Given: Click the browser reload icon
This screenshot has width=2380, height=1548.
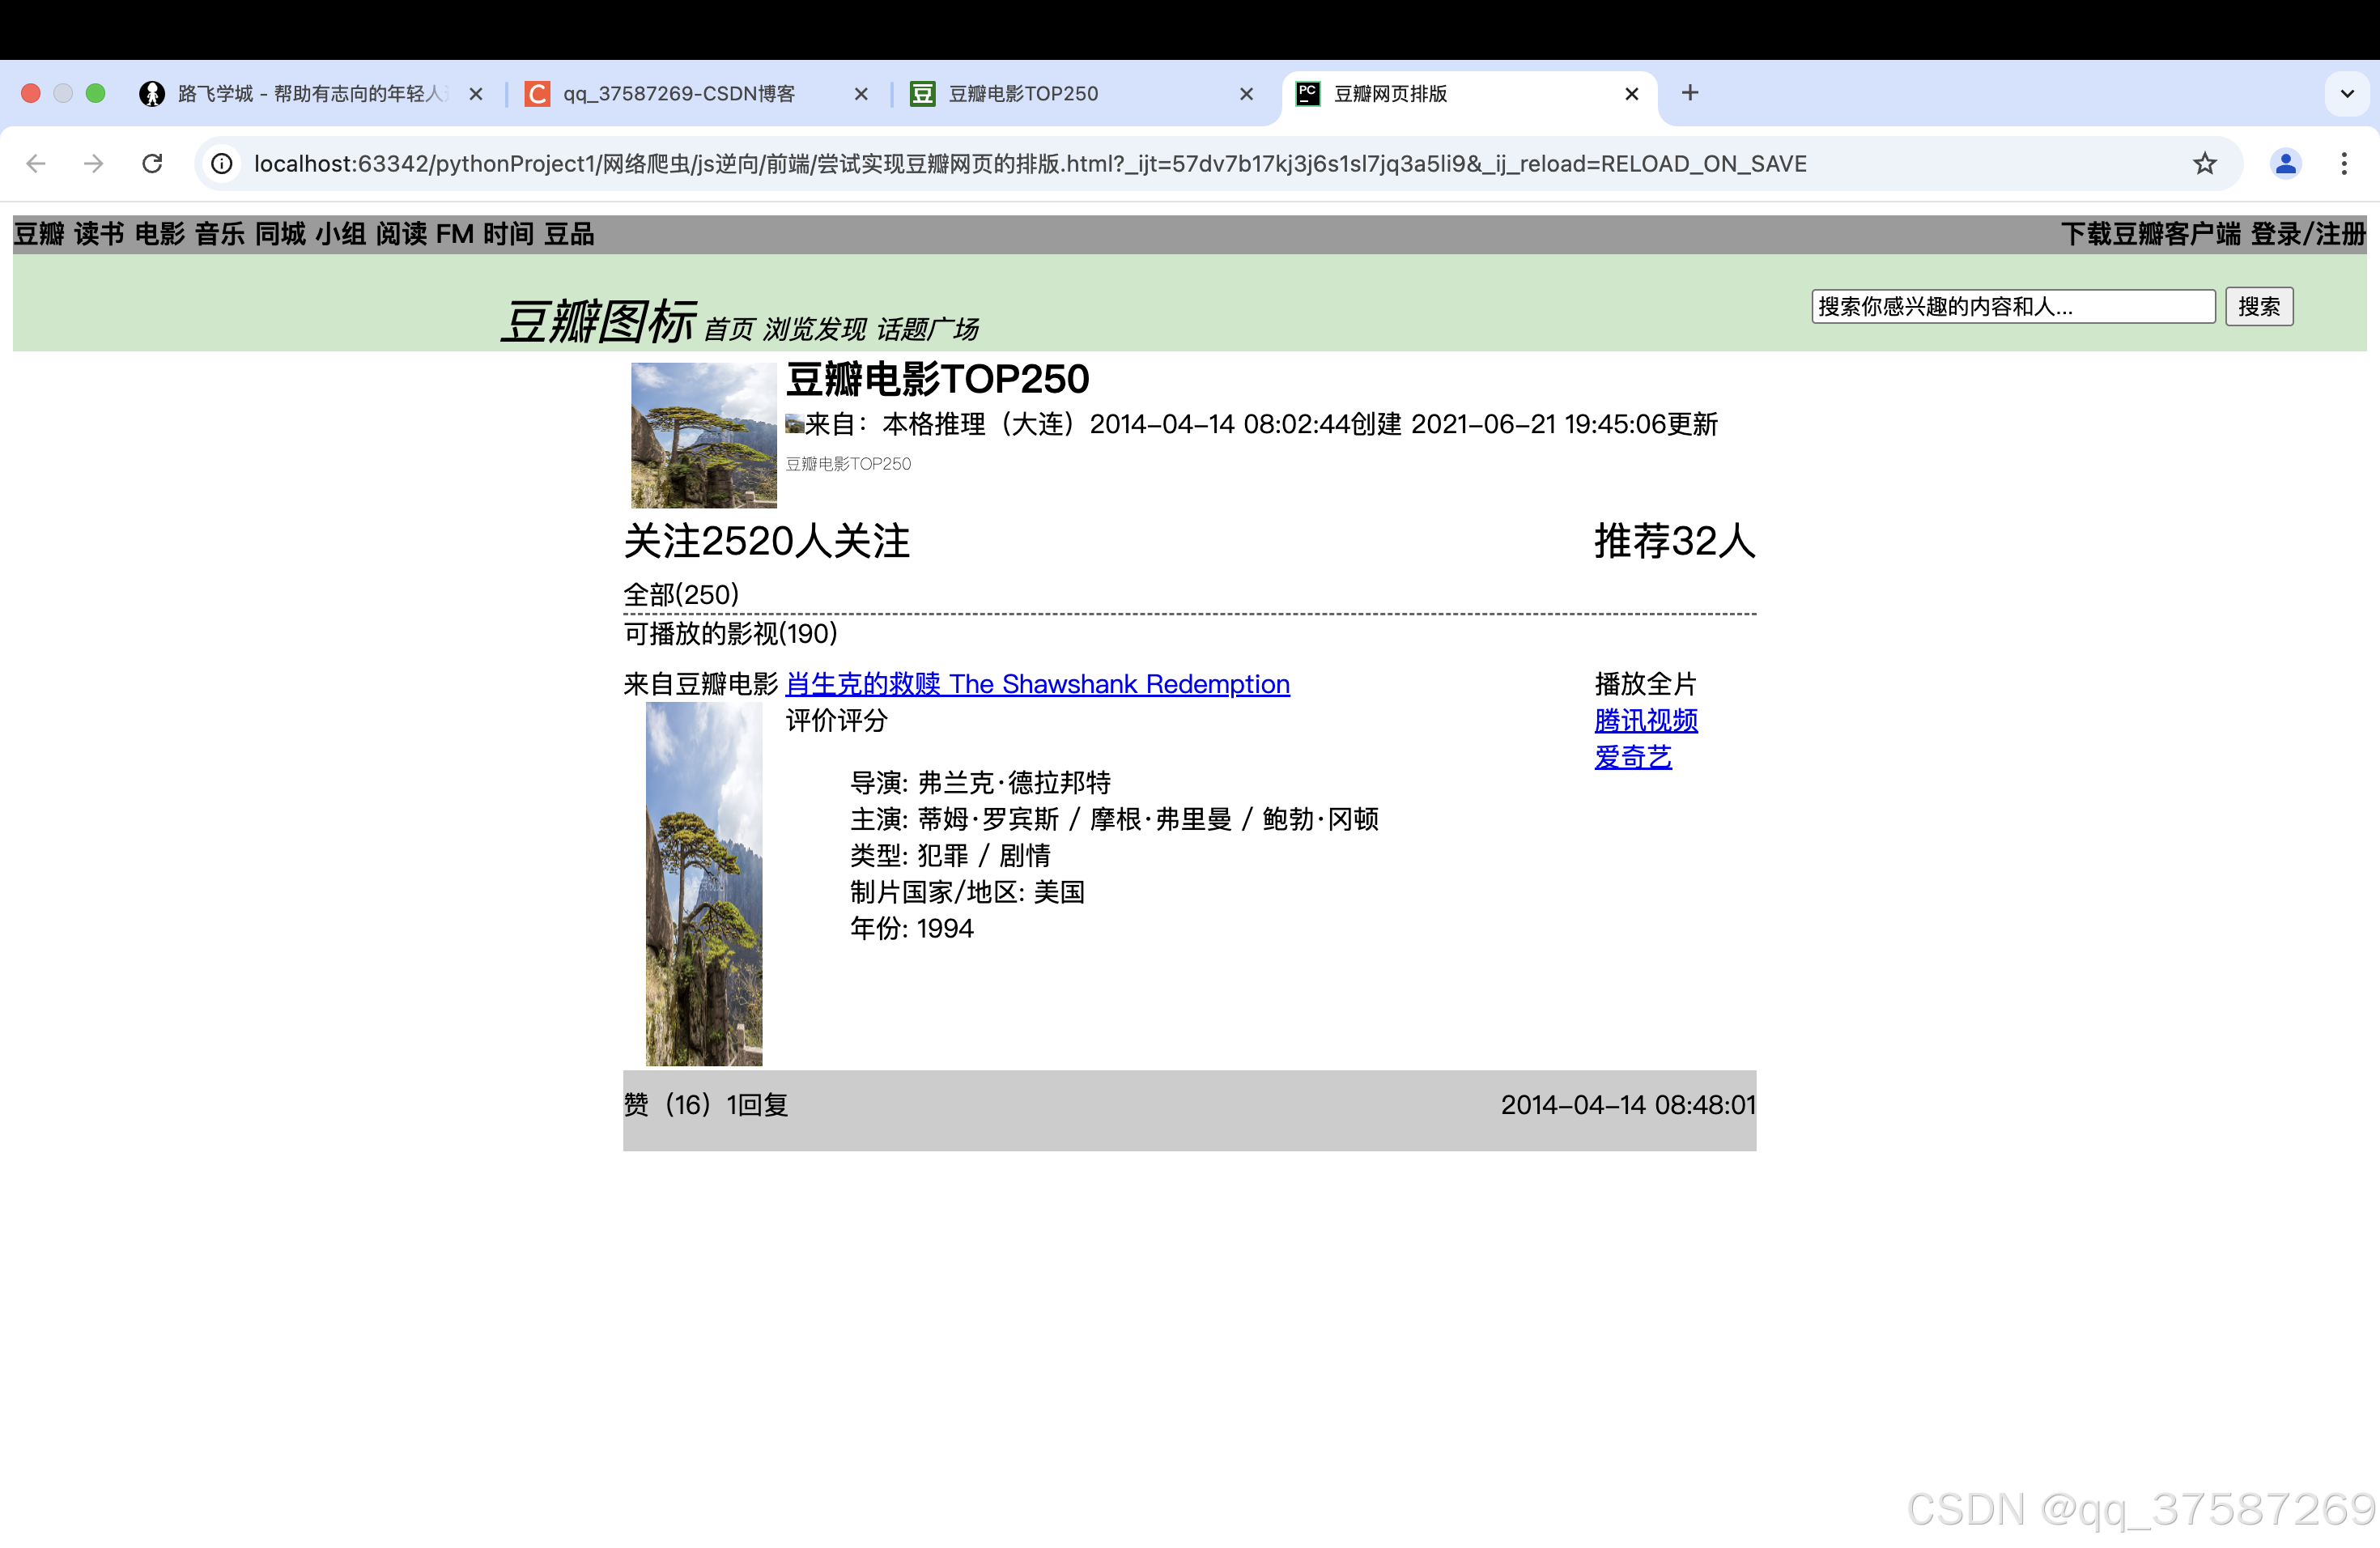Looking at the screenshot, I should pyautogui.click(x=152, y=163).
